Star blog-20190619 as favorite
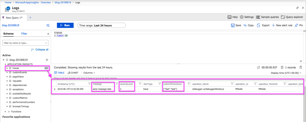This screenshot has height=122, width=306. [47, 60]
